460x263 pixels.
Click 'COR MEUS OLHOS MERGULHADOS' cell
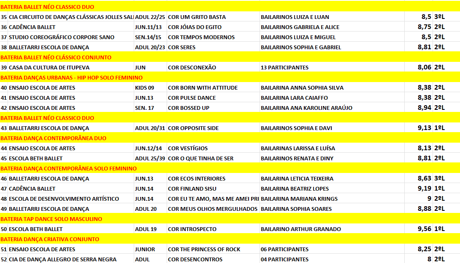[212, 209]
